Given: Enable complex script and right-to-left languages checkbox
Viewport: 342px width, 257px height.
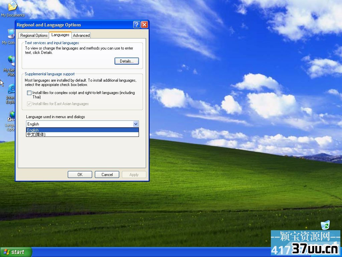Looking at the screenshot, I should pos(29,93).
